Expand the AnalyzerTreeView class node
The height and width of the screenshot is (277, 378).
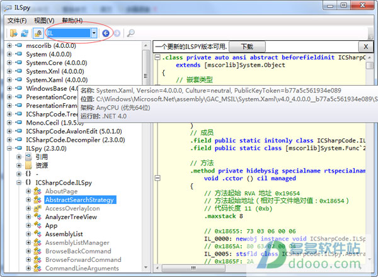tap(28, 217)
